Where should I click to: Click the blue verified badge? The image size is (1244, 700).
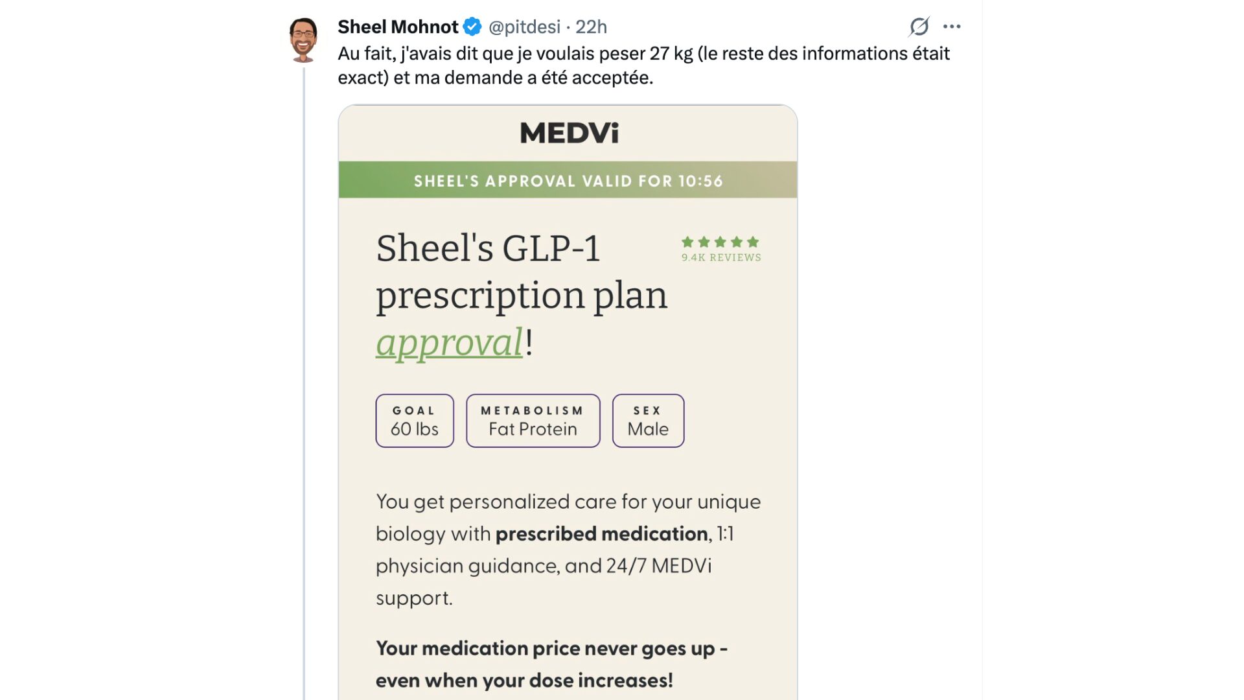[472, 27]
